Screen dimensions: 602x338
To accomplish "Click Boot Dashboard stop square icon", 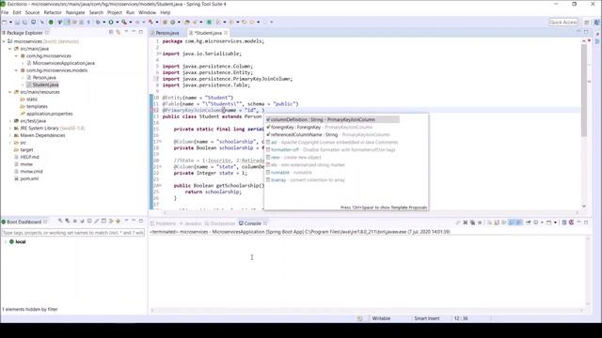I will [x=75, y=222].
